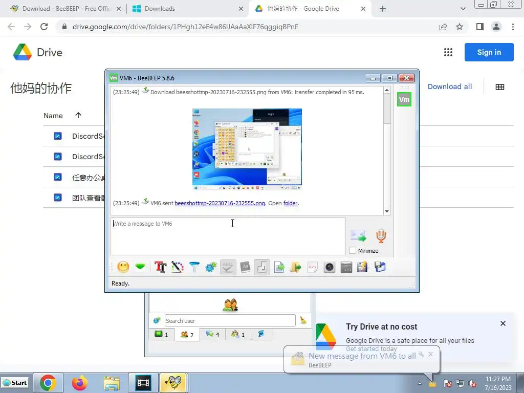
Task: Open the BeeBEEP bee taskbar icon
Action: [173, 383]
